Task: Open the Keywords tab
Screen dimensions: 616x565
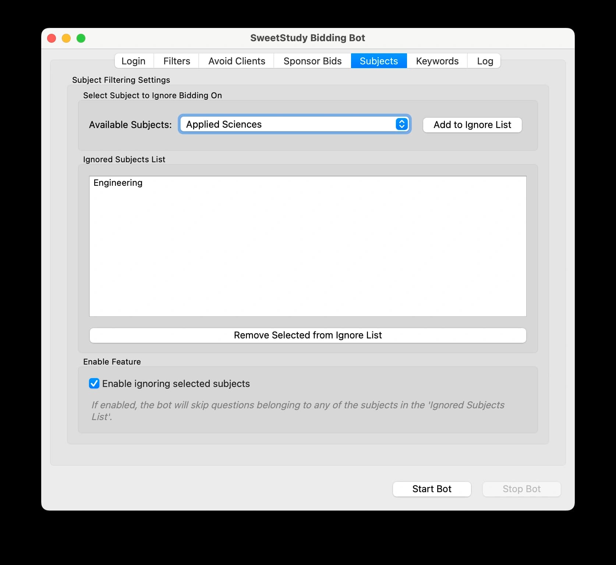Action: tap(437, 61)
